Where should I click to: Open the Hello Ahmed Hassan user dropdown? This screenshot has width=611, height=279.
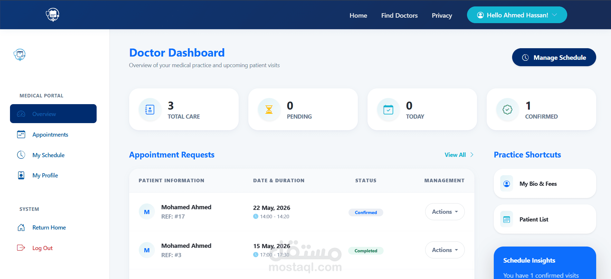tap(517, 15)
